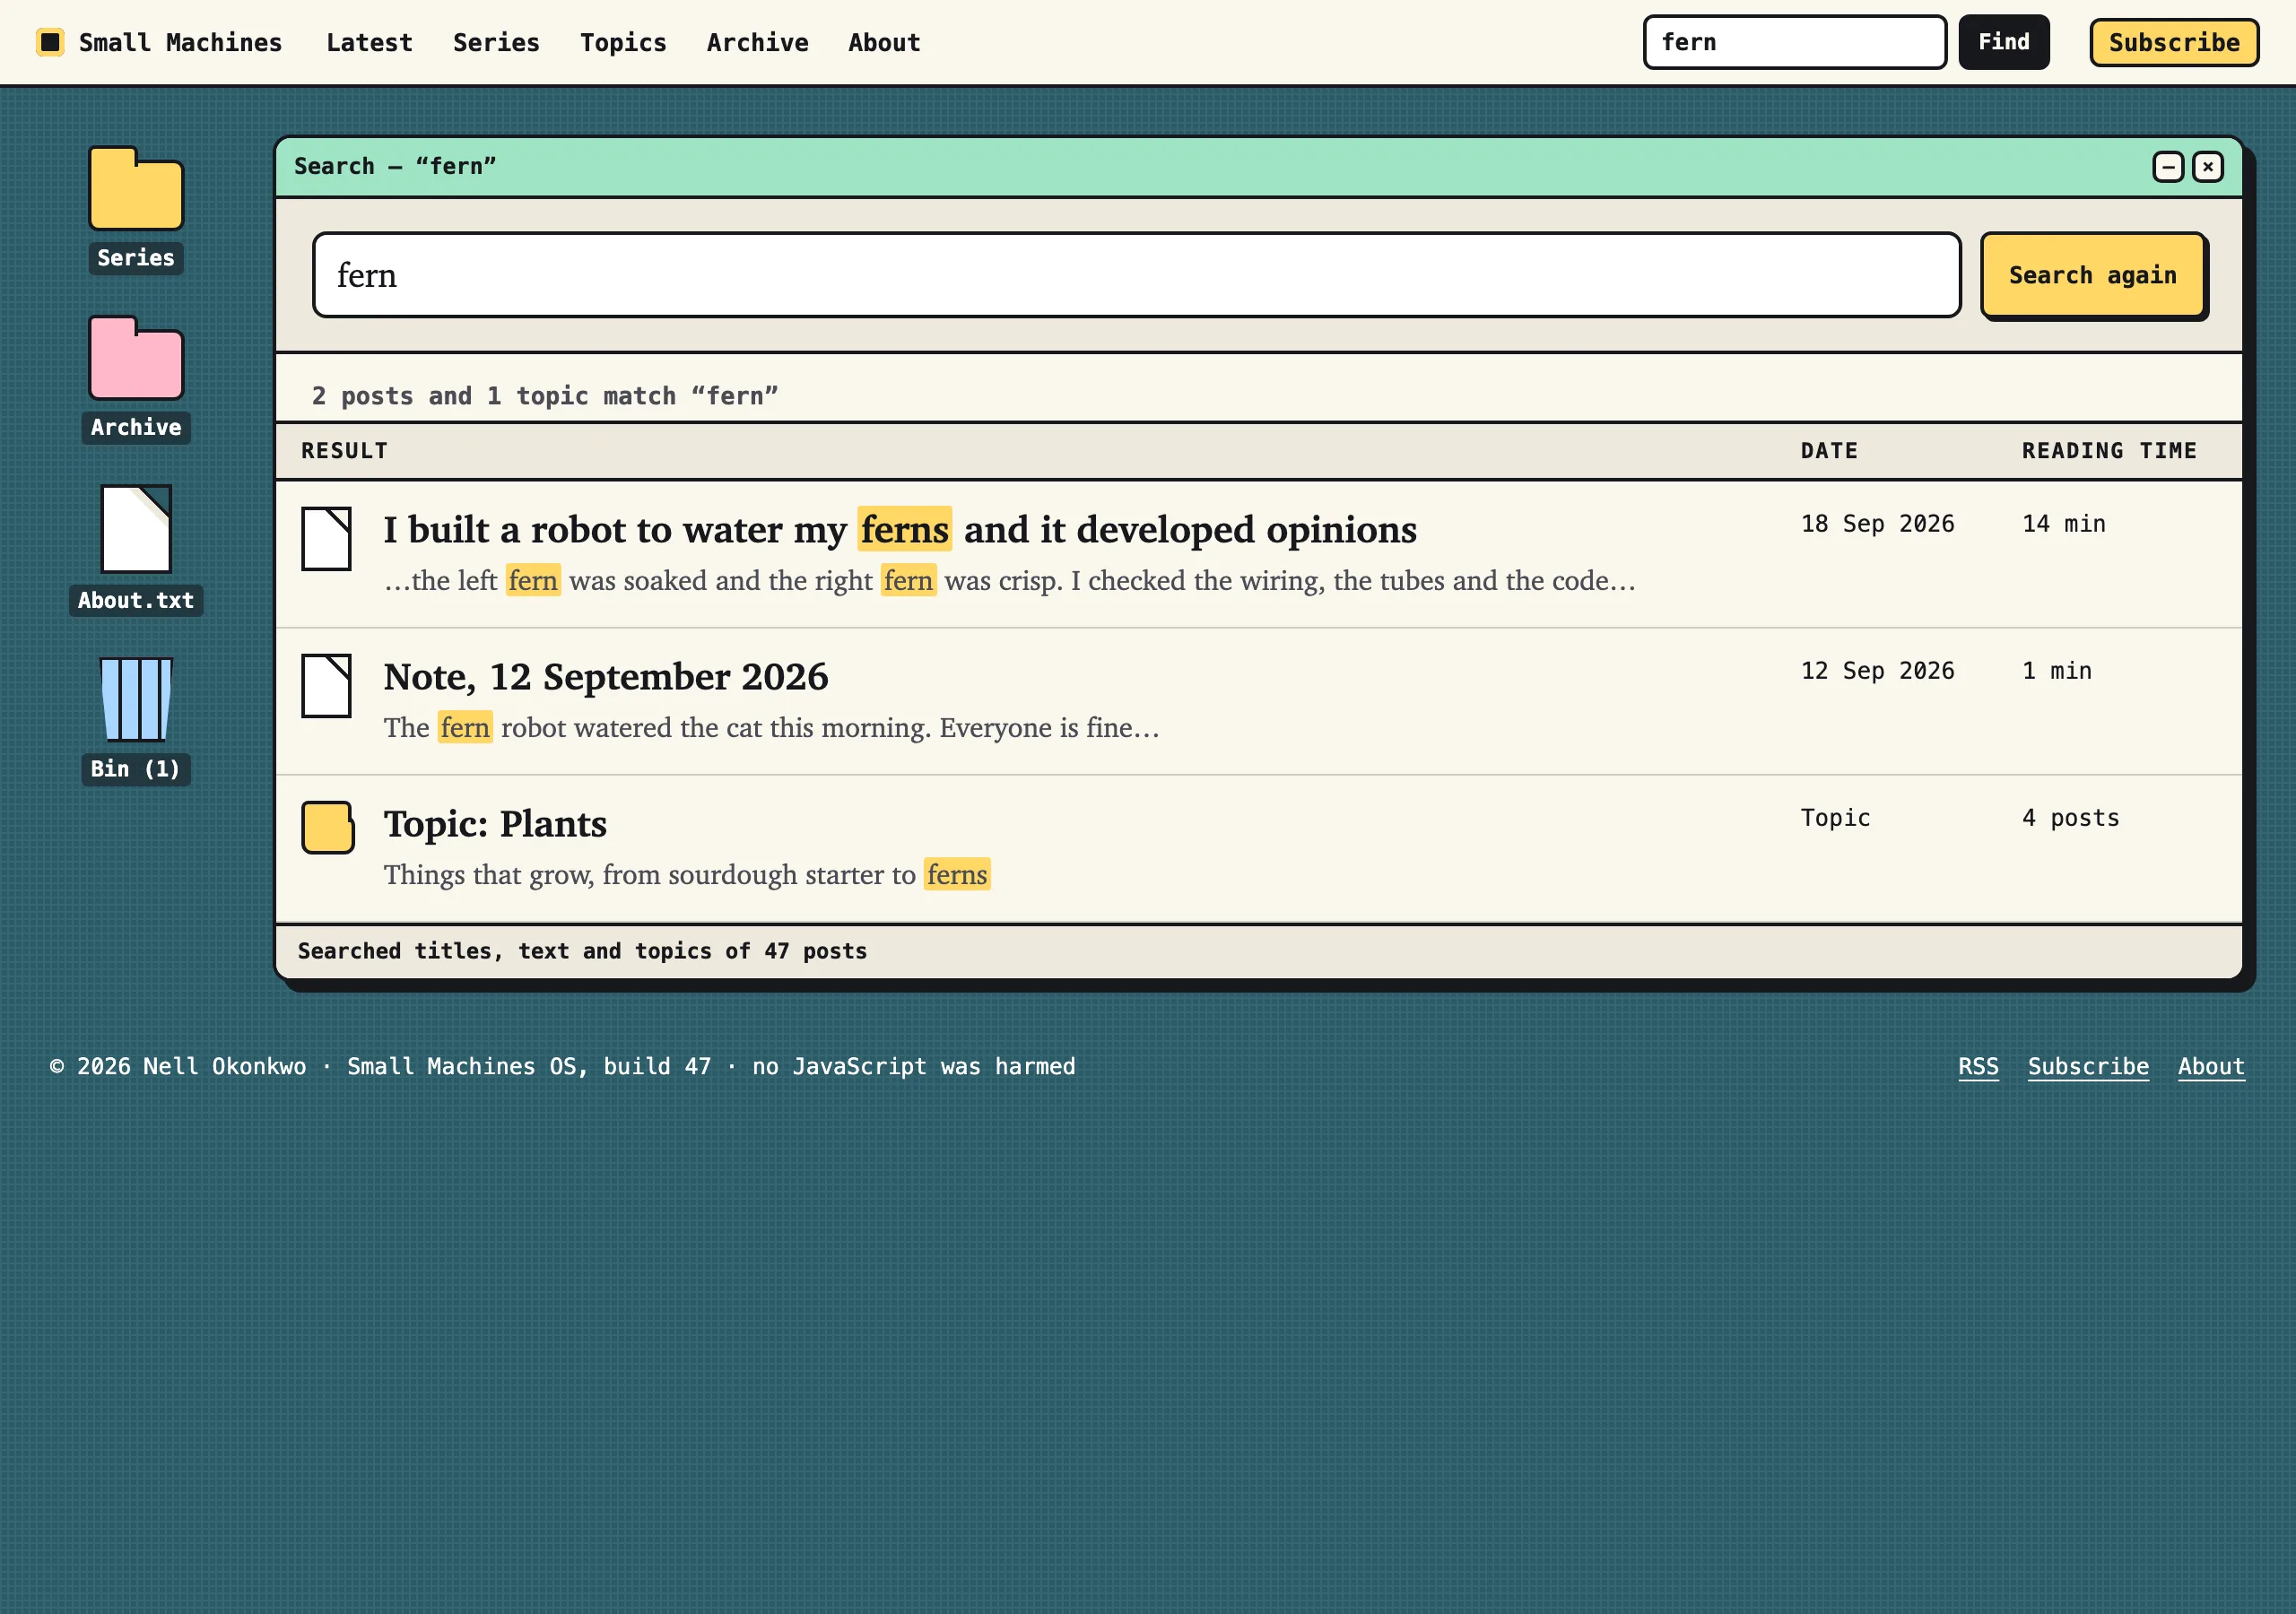Click the snippet "…the left fern was soaked"
This screenshot has height=1614, width=2296.
[1010, 580]
